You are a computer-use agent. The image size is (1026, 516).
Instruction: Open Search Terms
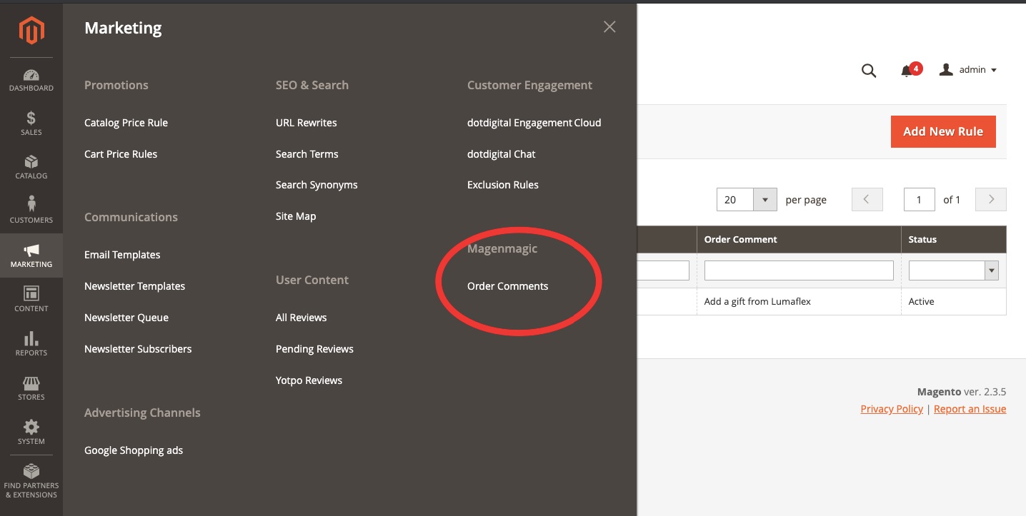307,154
